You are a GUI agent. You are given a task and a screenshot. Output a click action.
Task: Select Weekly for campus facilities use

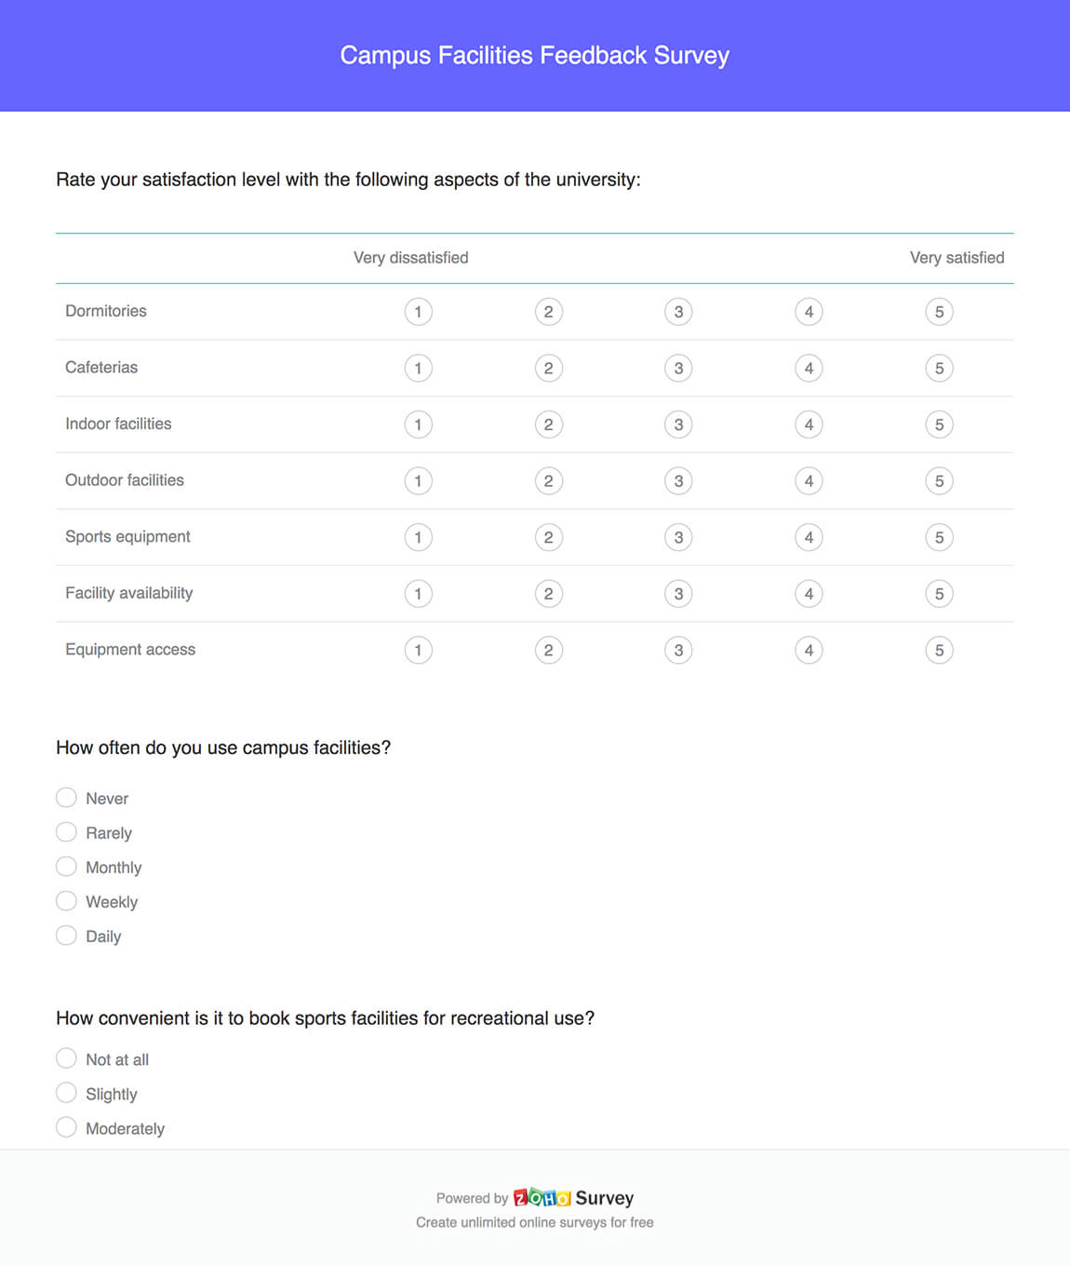point(66,901)
